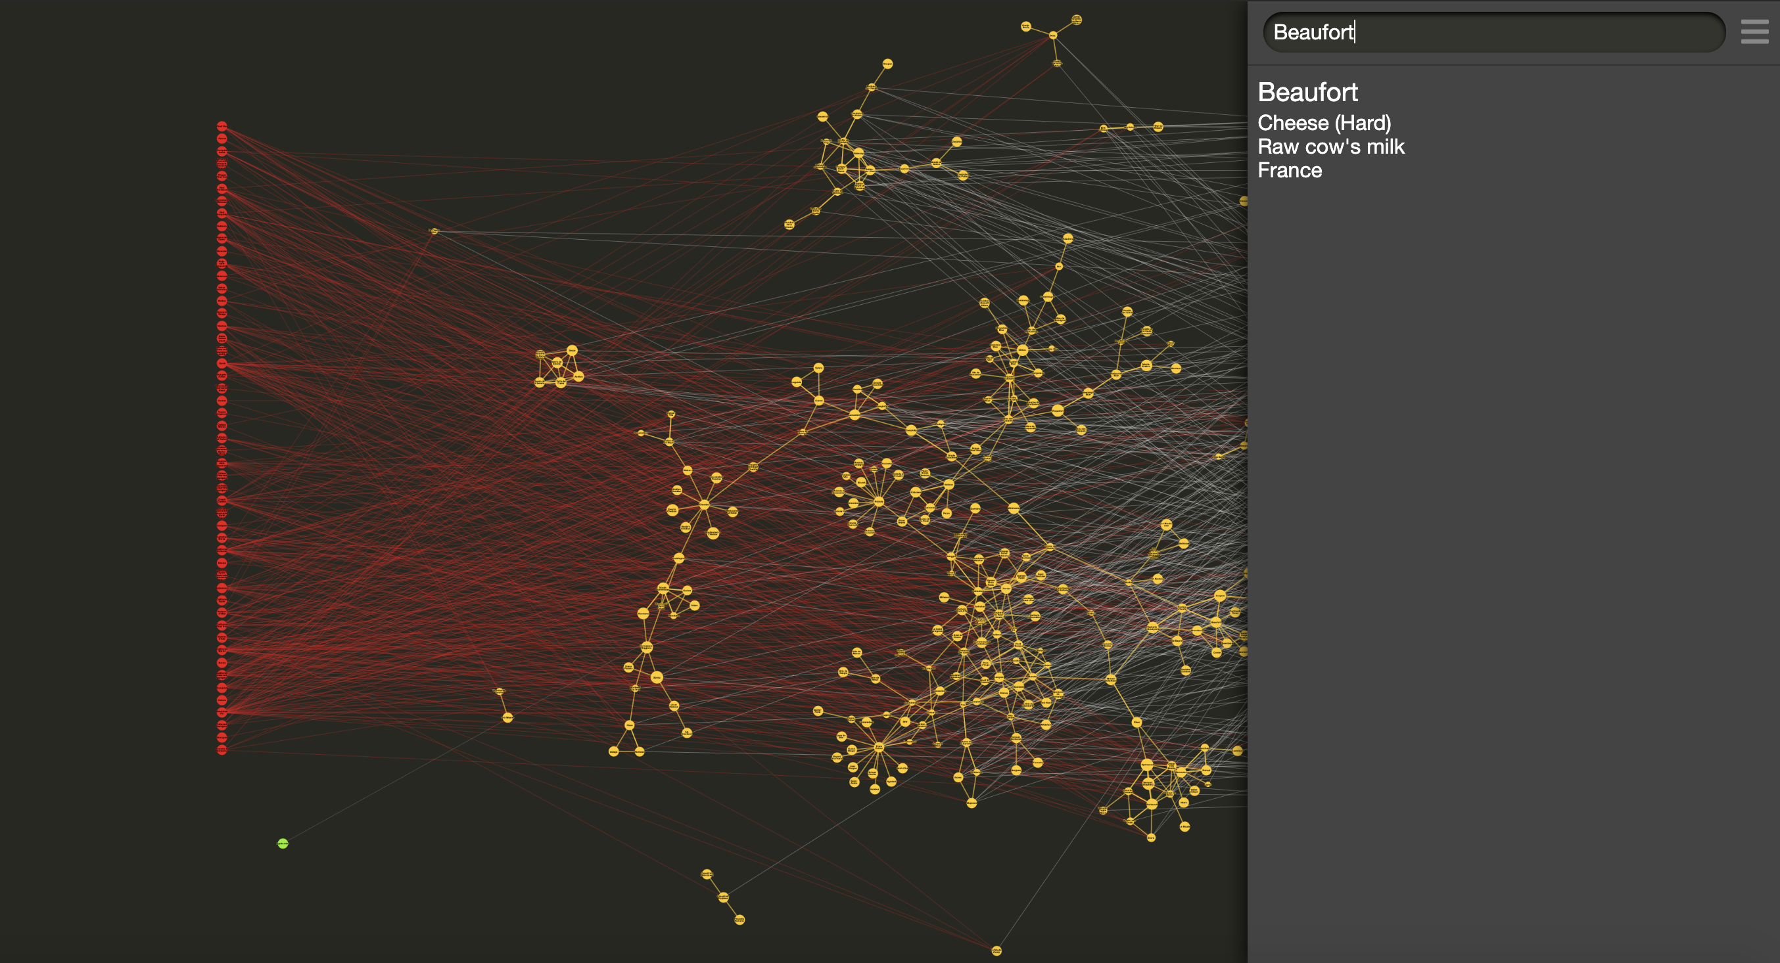Viewport: 1780px width, 963px height.
Task: Select the lone green node
Action: click(283, 843)
